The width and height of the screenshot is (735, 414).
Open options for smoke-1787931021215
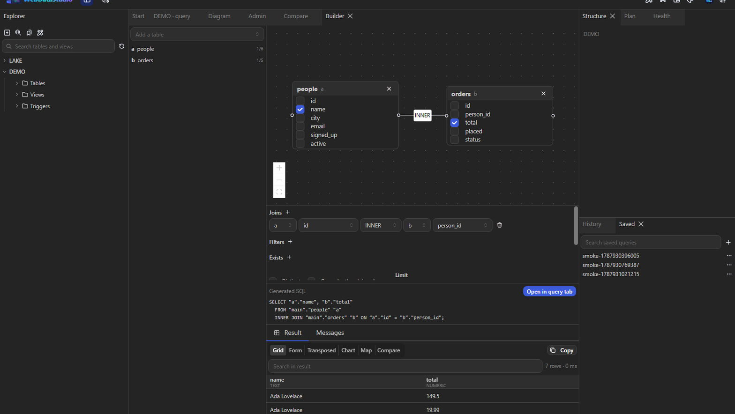tap(729, 274)
